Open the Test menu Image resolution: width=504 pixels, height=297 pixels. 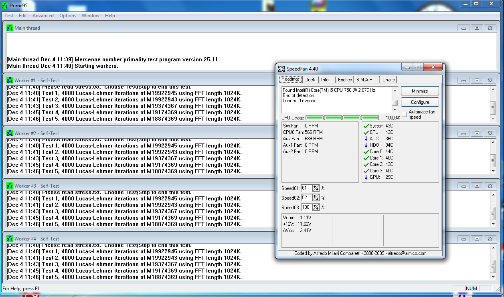click(x=9, y=16)
